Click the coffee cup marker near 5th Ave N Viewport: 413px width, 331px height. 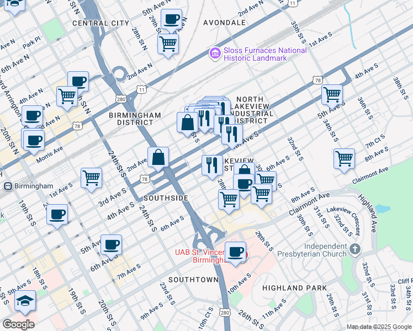(171, 20)
